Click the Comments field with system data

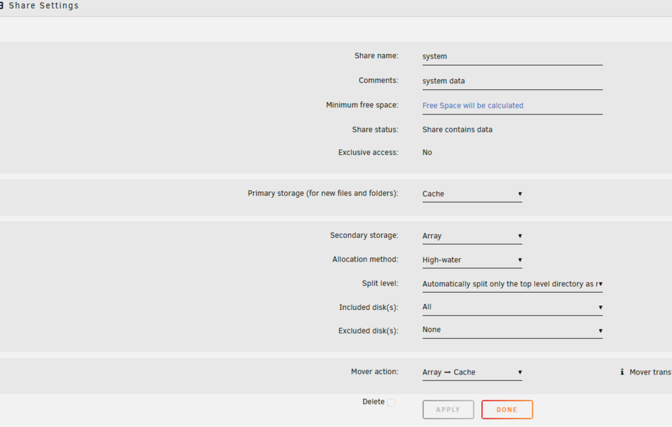click(512, 81)
